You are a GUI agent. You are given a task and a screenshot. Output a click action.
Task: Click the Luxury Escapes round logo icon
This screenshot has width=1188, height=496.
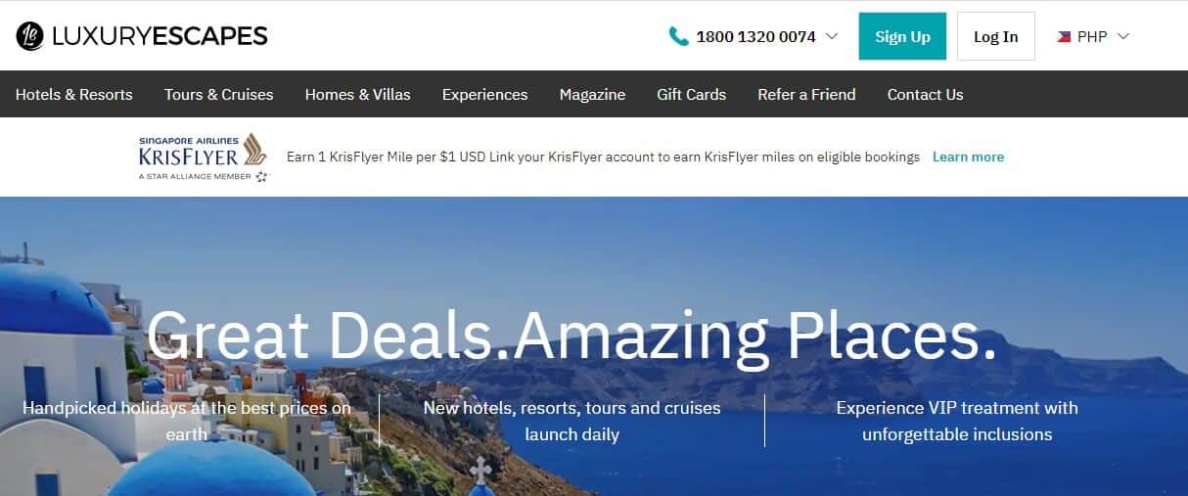(29, 36)
